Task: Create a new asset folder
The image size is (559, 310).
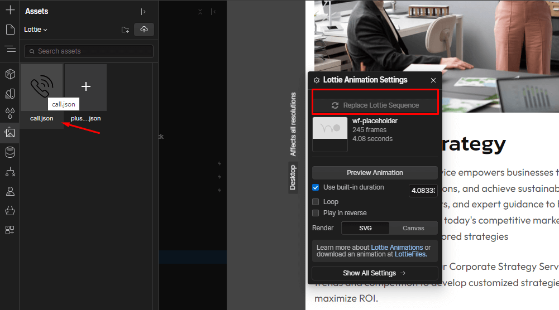Action: [x=125, y=30]
